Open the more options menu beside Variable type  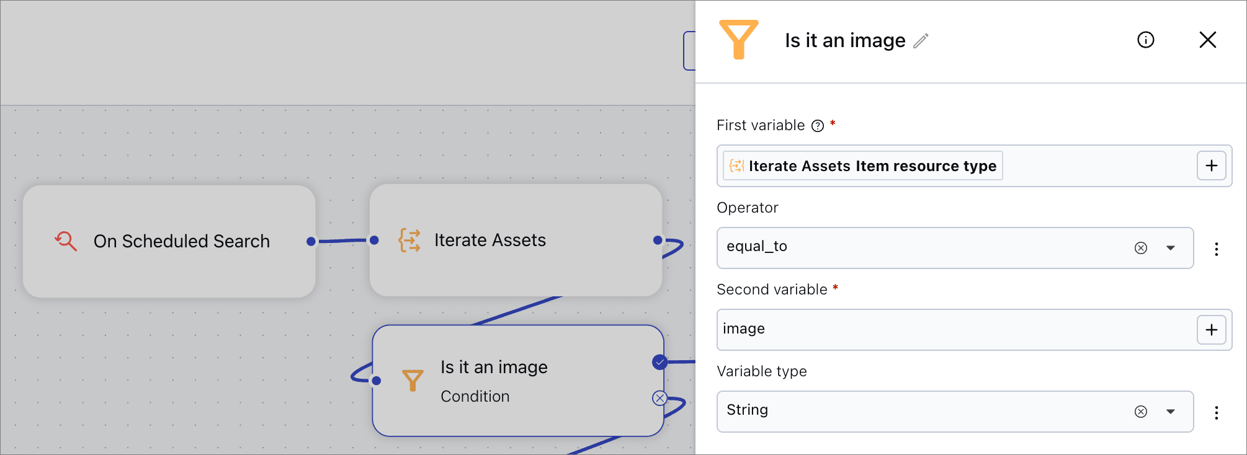click(x=1216, y=412)
